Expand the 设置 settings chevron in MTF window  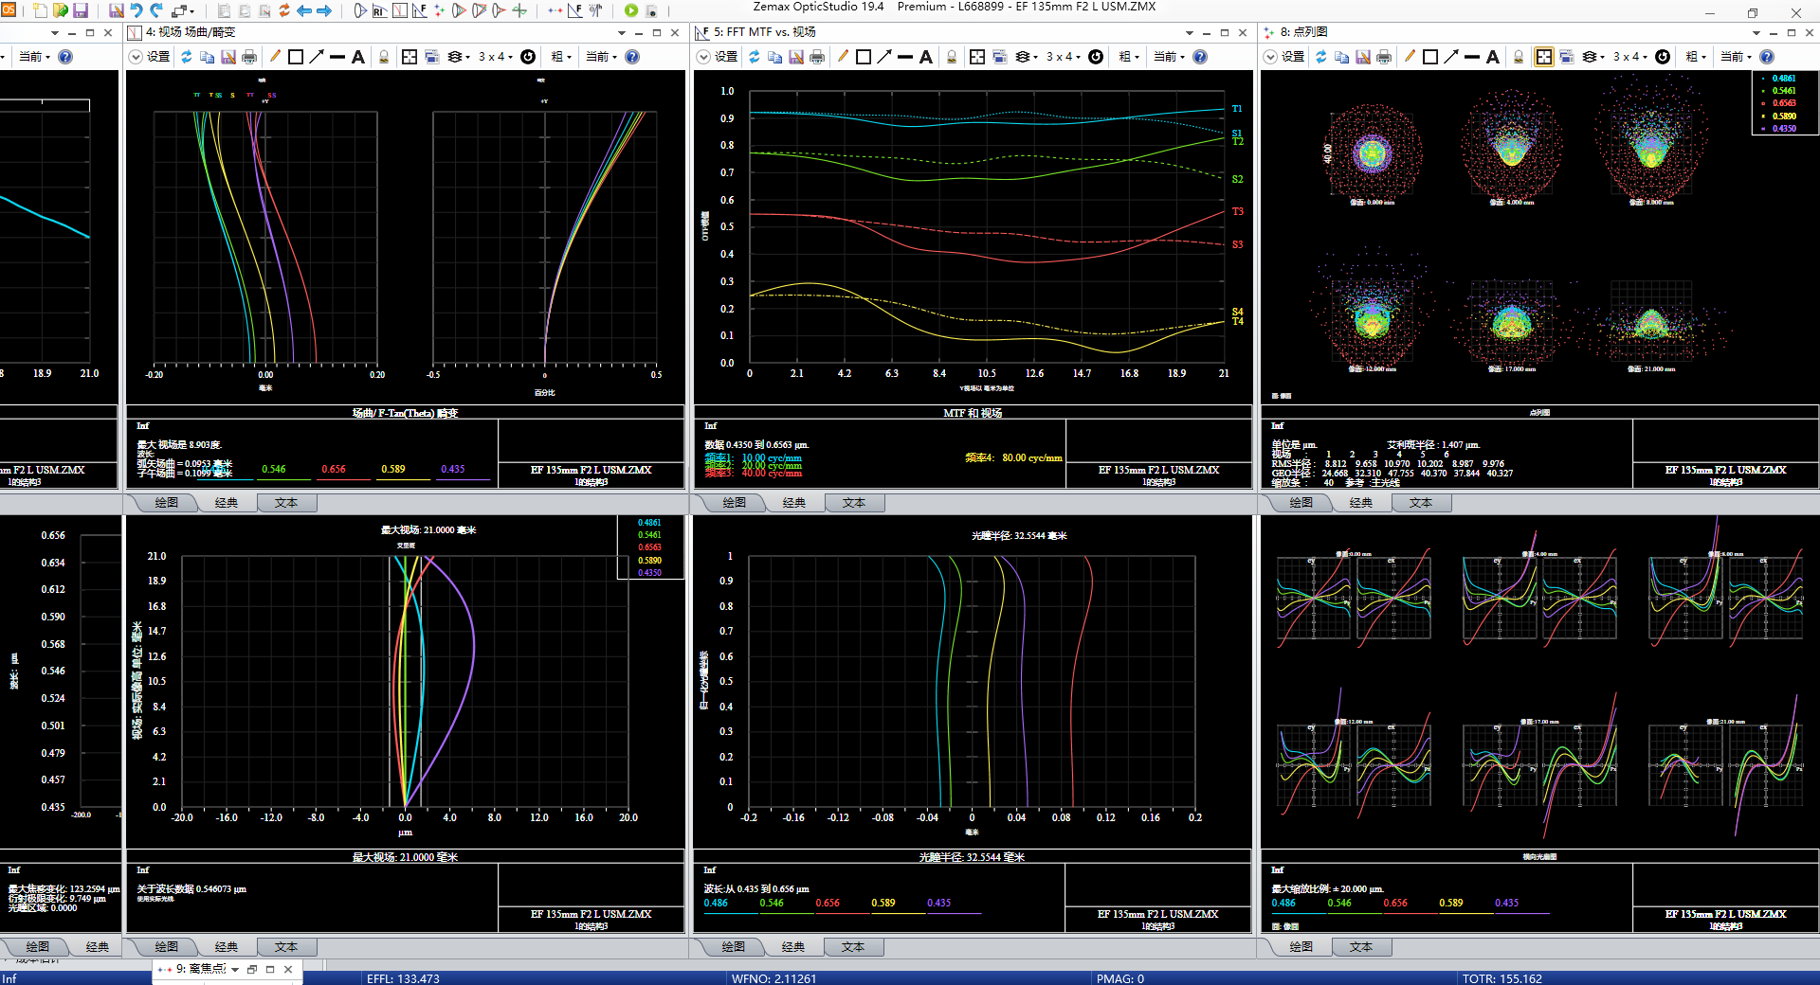coord(703,57)
